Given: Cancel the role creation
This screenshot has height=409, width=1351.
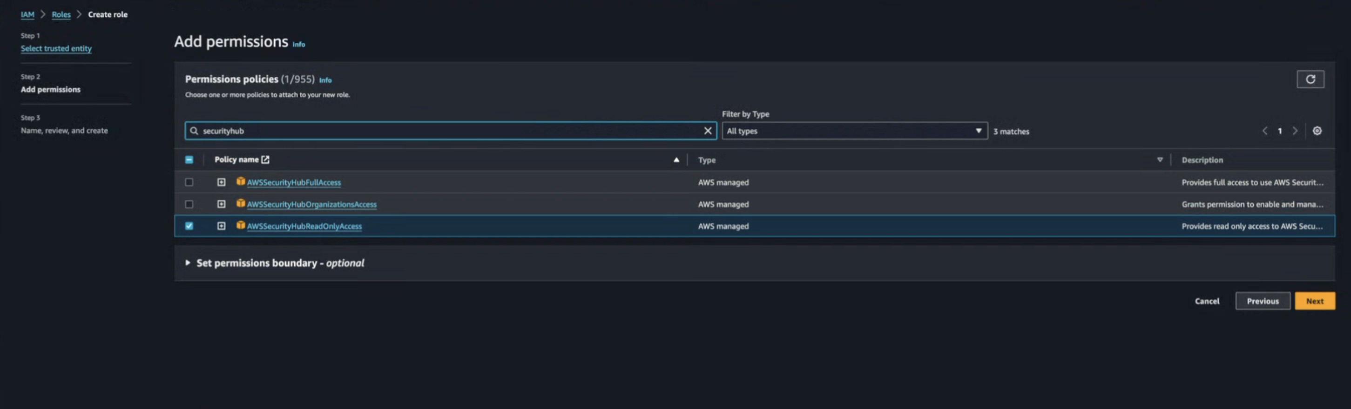Looking at the screenshot, I should (x=1207, y=301).
